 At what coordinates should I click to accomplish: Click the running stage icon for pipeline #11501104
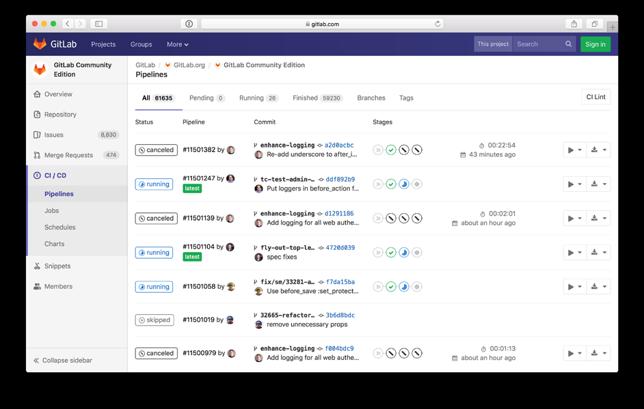point(404,252)
